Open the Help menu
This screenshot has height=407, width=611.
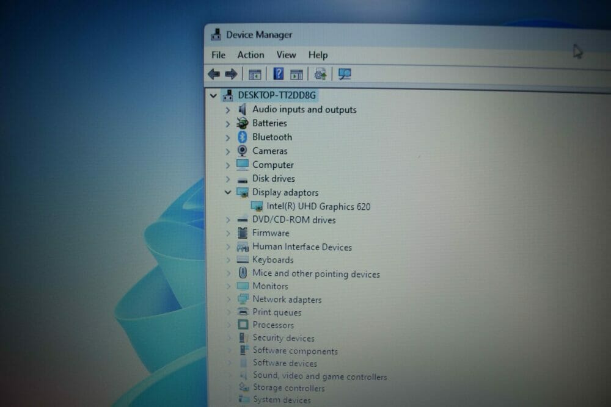click(x=318, y=55)
